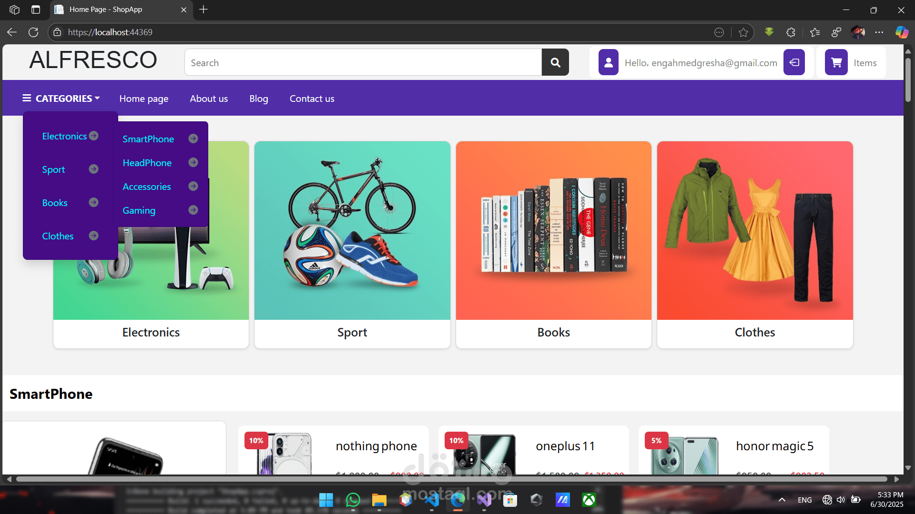Open the favorites list icon
915x514 pixels.
click(815, 32)
